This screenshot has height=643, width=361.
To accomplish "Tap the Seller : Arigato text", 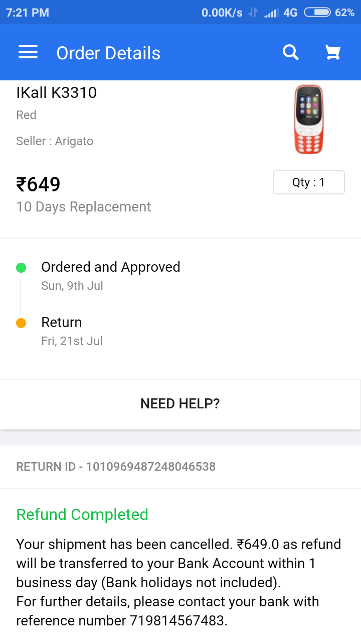I will [x=55, y=141].
